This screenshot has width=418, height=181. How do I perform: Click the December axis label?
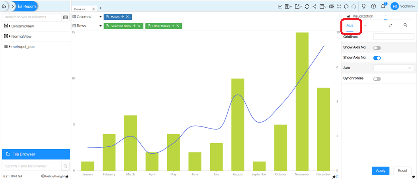click(x=323, y=174)
